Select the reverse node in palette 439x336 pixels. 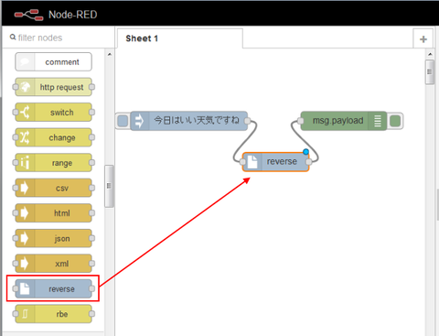[x=53, y=288]
